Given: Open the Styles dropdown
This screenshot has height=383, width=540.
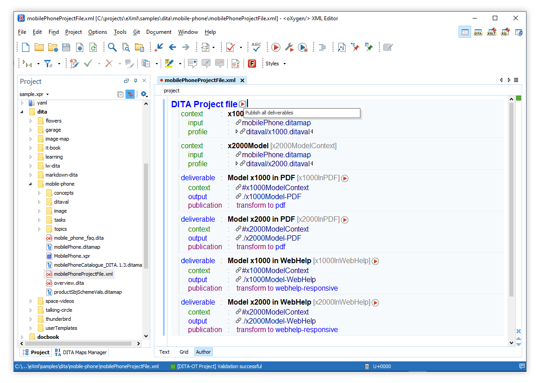Looking at the screenshot, I should pyautogui.click(x=275, y=64).
